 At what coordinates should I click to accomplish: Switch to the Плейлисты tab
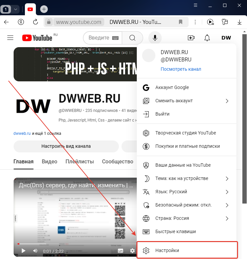[80, 161]
